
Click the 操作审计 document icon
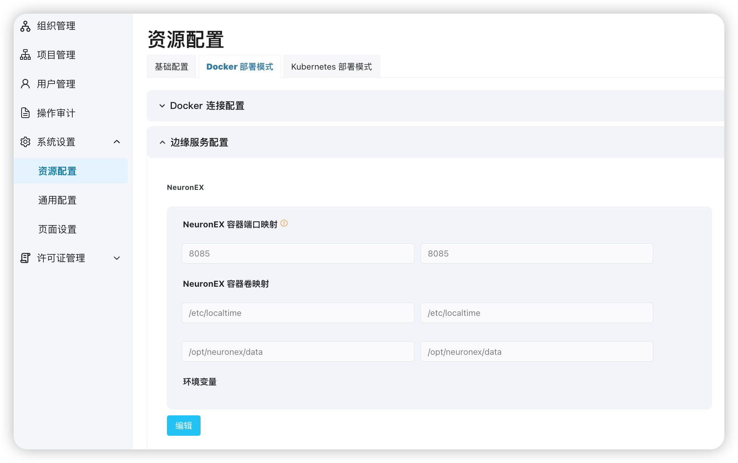[x=25, y=113]
